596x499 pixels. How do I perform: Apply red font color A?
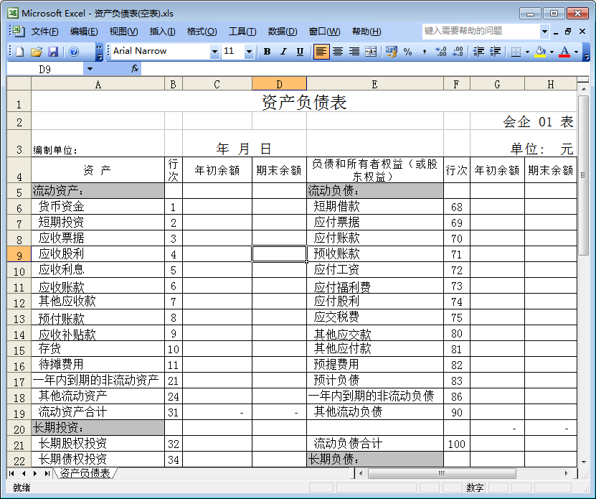tap(564, 52)
